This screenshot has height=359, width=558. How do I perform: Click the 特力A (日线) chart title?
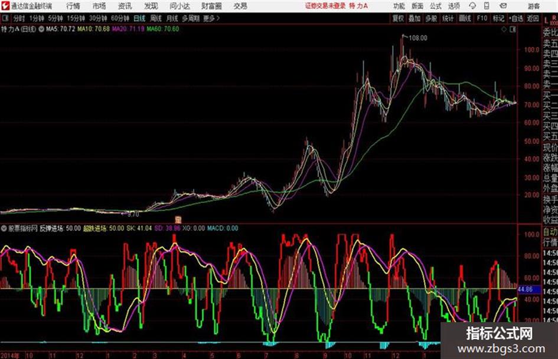18,29
